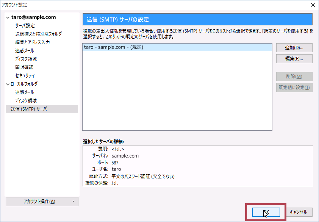Click the 編集(E)... button
Screen dimensions: 319x222
(x=294, y=59)
